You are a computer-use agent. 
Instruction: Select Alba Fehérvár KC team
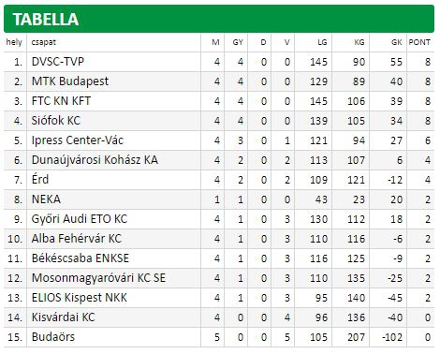(76, 239)
